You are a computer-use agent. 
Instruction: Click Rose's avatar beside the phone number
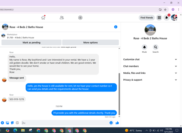[x=4, y=100]
